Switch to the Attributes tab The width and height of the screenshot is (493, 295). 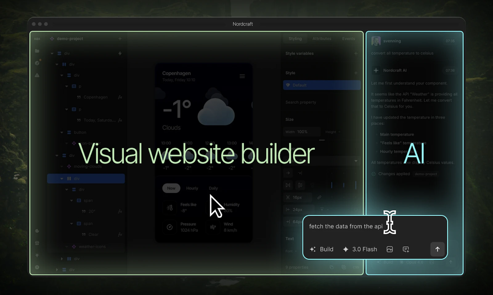pyautogui.click(x=322, y=39)
